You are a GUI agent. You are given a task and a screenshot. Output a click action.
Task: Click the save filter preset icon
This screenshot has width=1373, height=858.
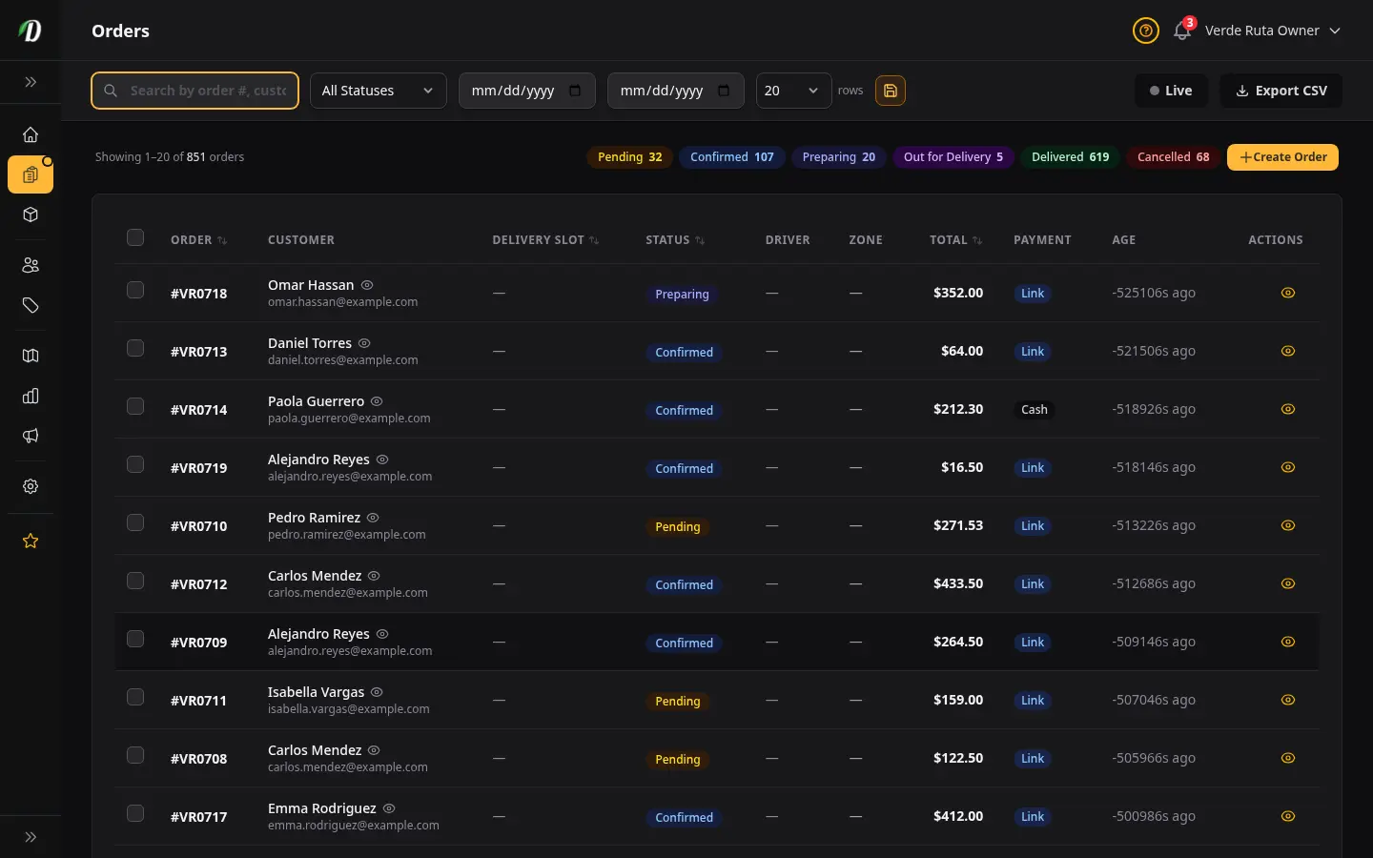click(891, 91)
